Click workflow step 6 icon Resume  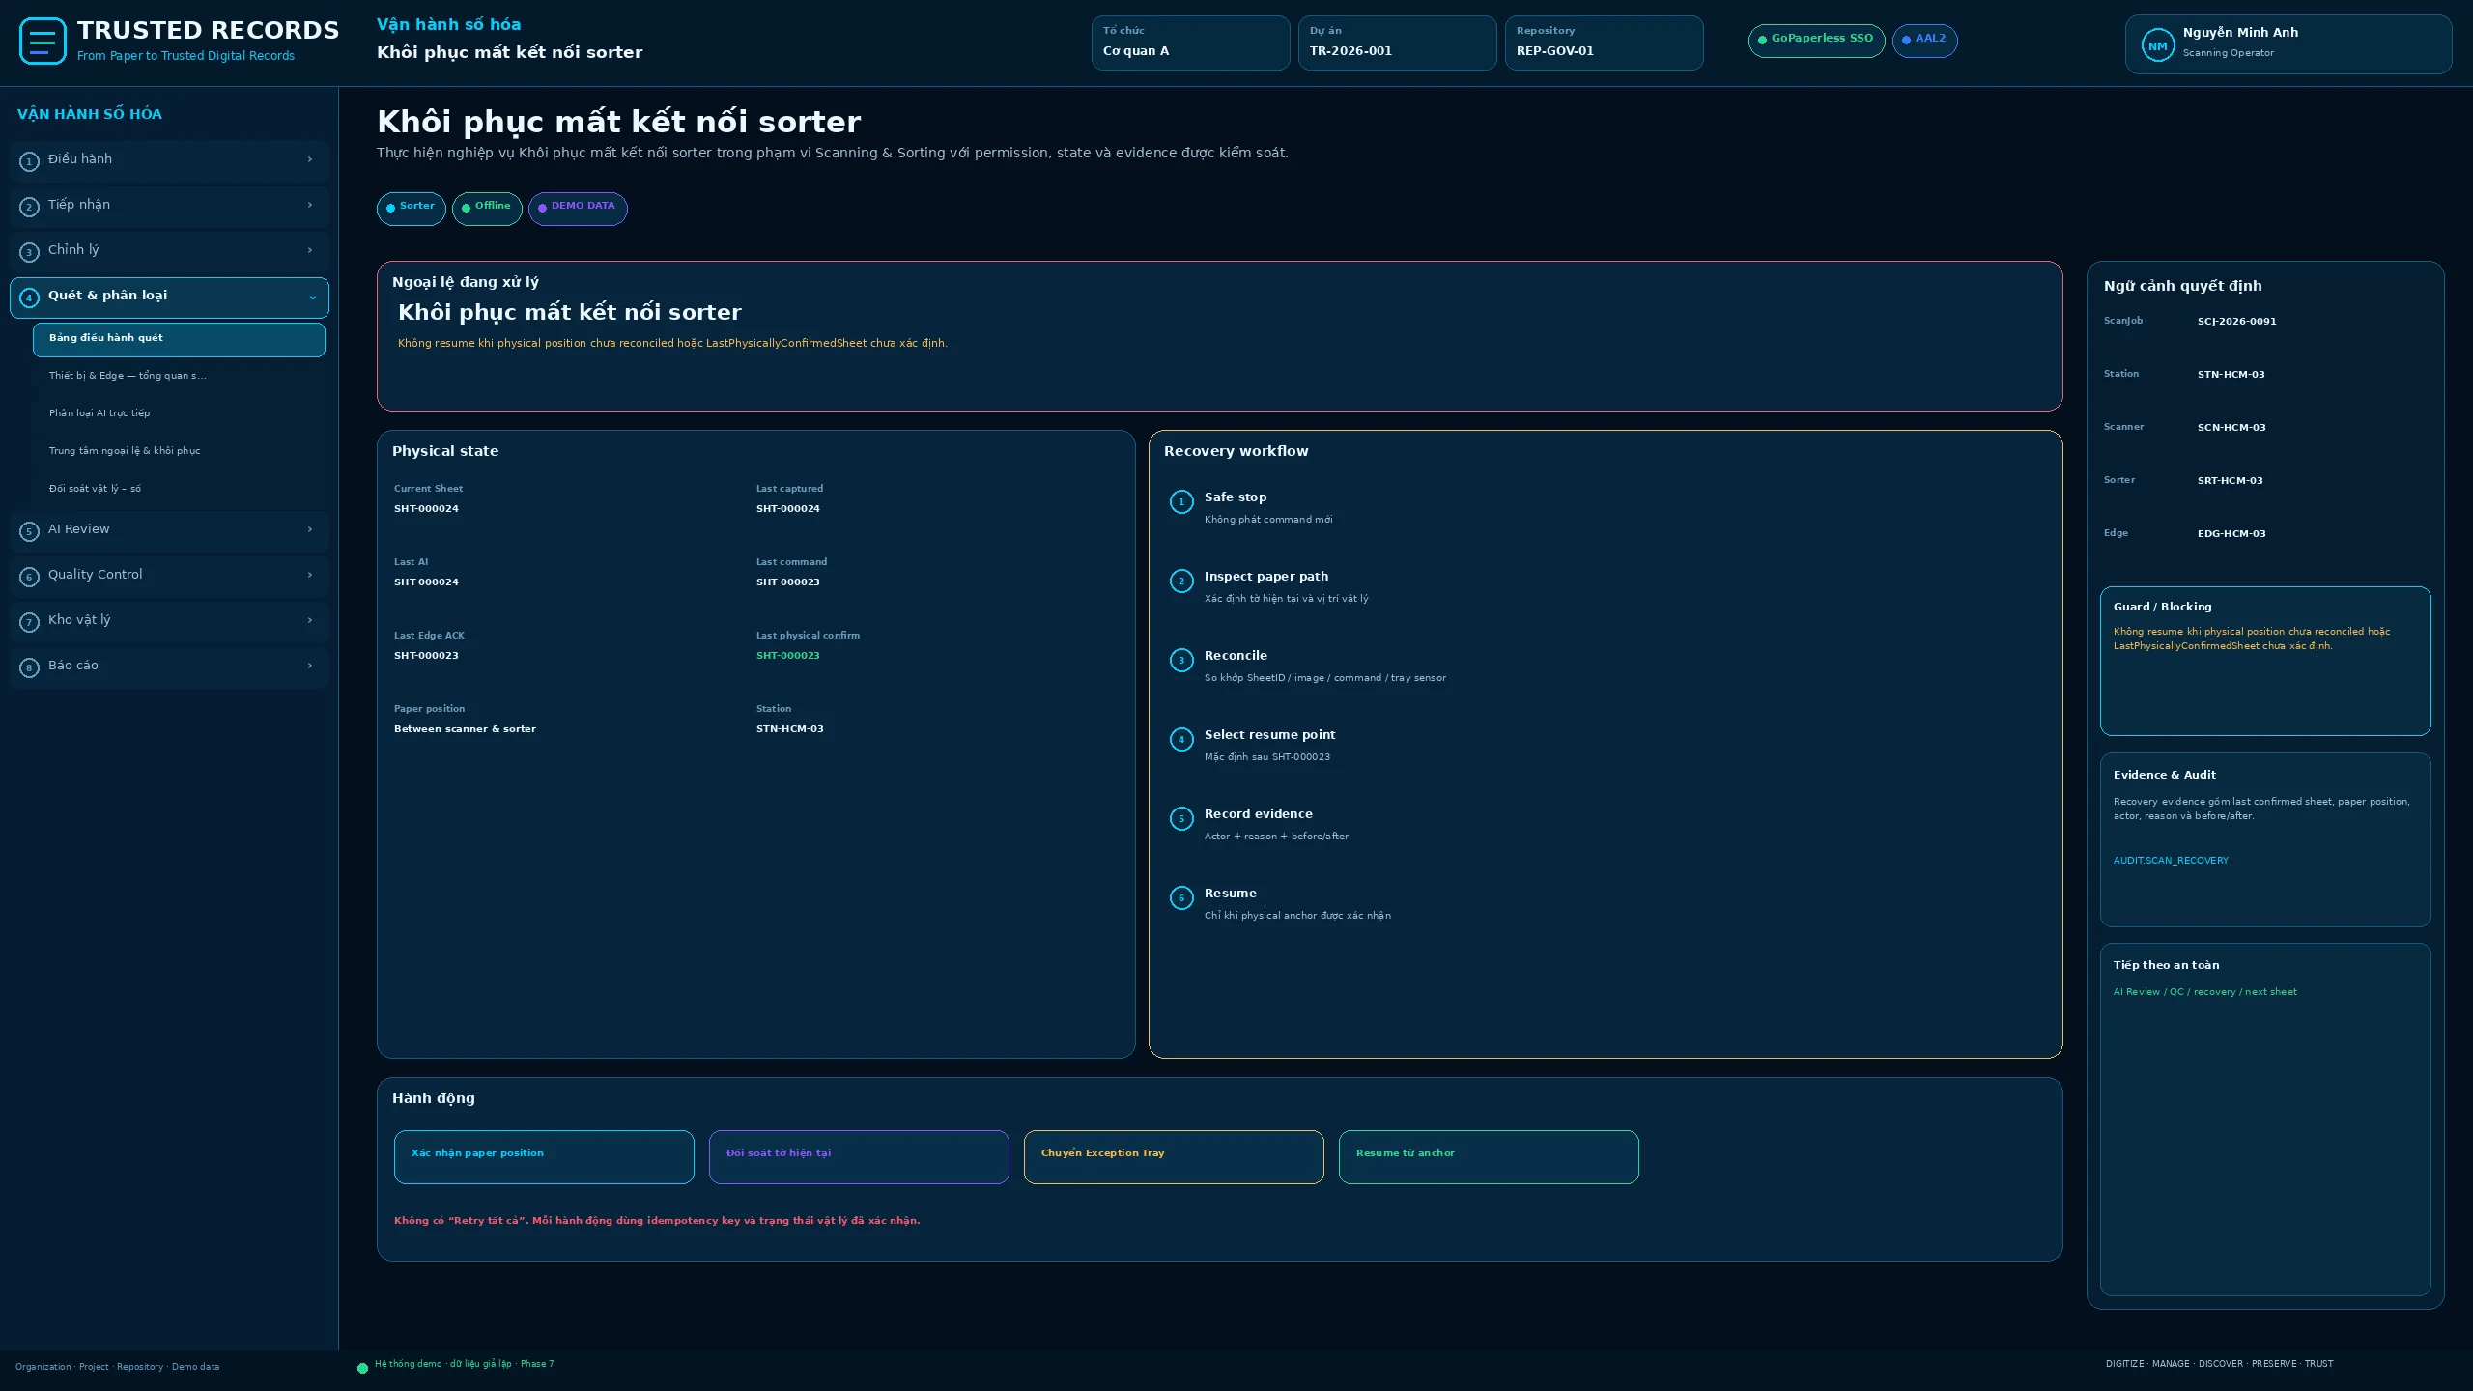(1181, 898)
